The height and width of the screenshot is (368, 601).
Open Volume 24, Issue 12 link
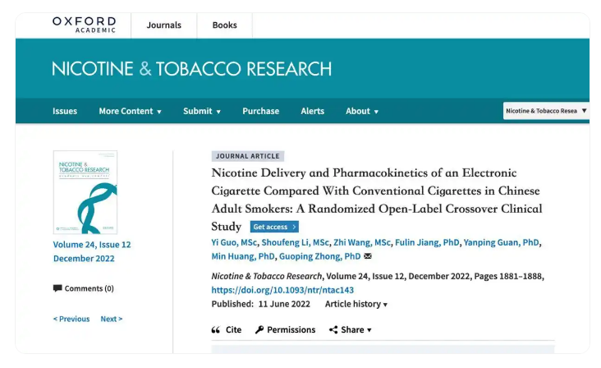click(92, 245)
